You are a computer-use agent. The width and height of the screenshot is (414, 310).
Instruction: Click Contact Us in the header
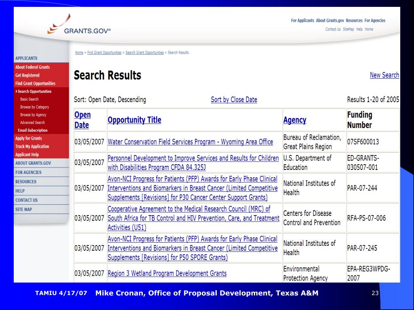click(x=333, y=29)
